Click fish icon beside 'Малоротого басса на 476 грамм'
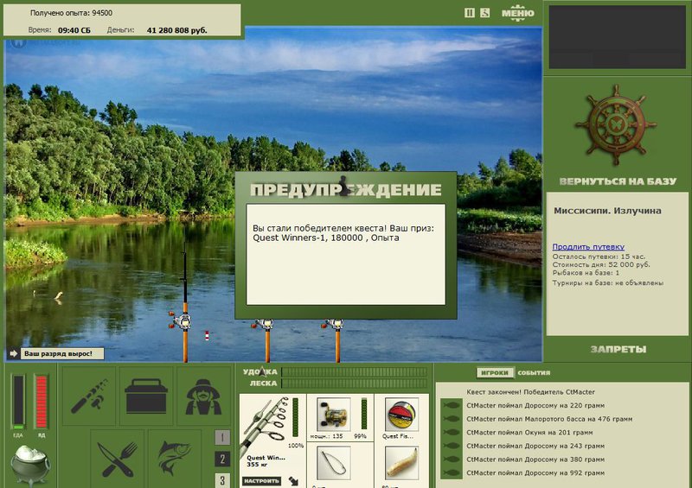Image resolution: width=692 pixels, height=488 pixels. [x=451, y=419]
